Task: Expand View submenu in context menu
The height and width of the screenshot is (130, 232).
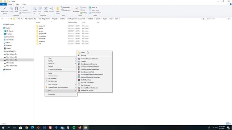Action: point(61,58)
